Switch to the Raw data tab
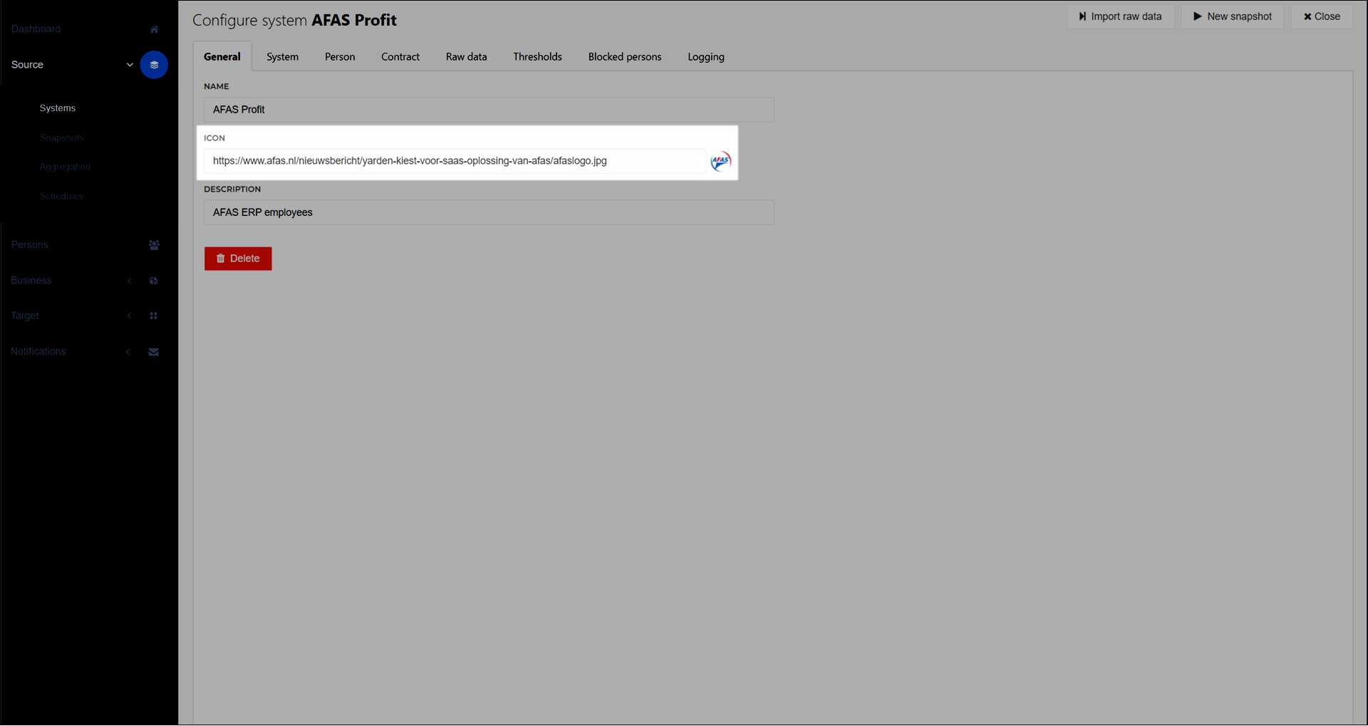The width and height of the screenshot is (1368, 726). 467,57
